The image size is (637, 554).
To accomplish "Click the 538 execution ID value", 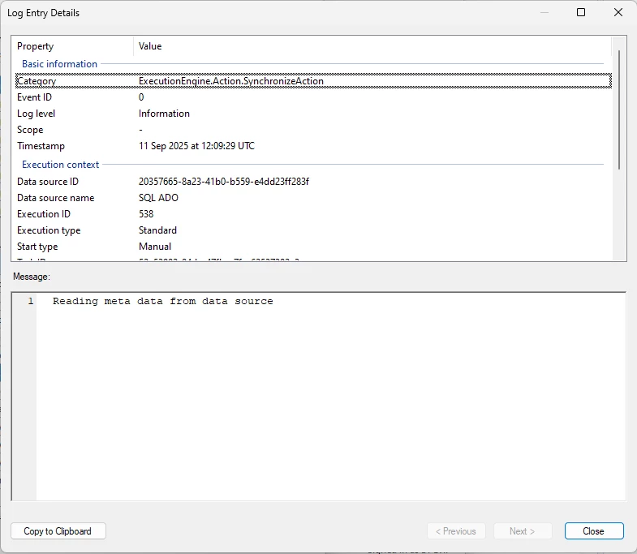I will coord(146,214).
